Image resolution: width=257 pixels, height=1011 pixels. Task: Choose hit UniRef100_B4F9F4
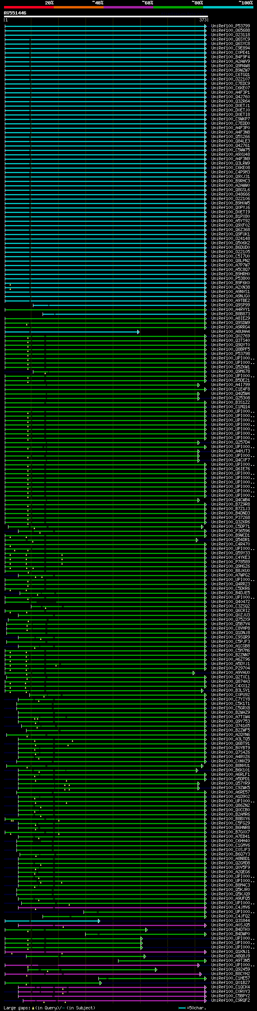[x=230, y=57]
